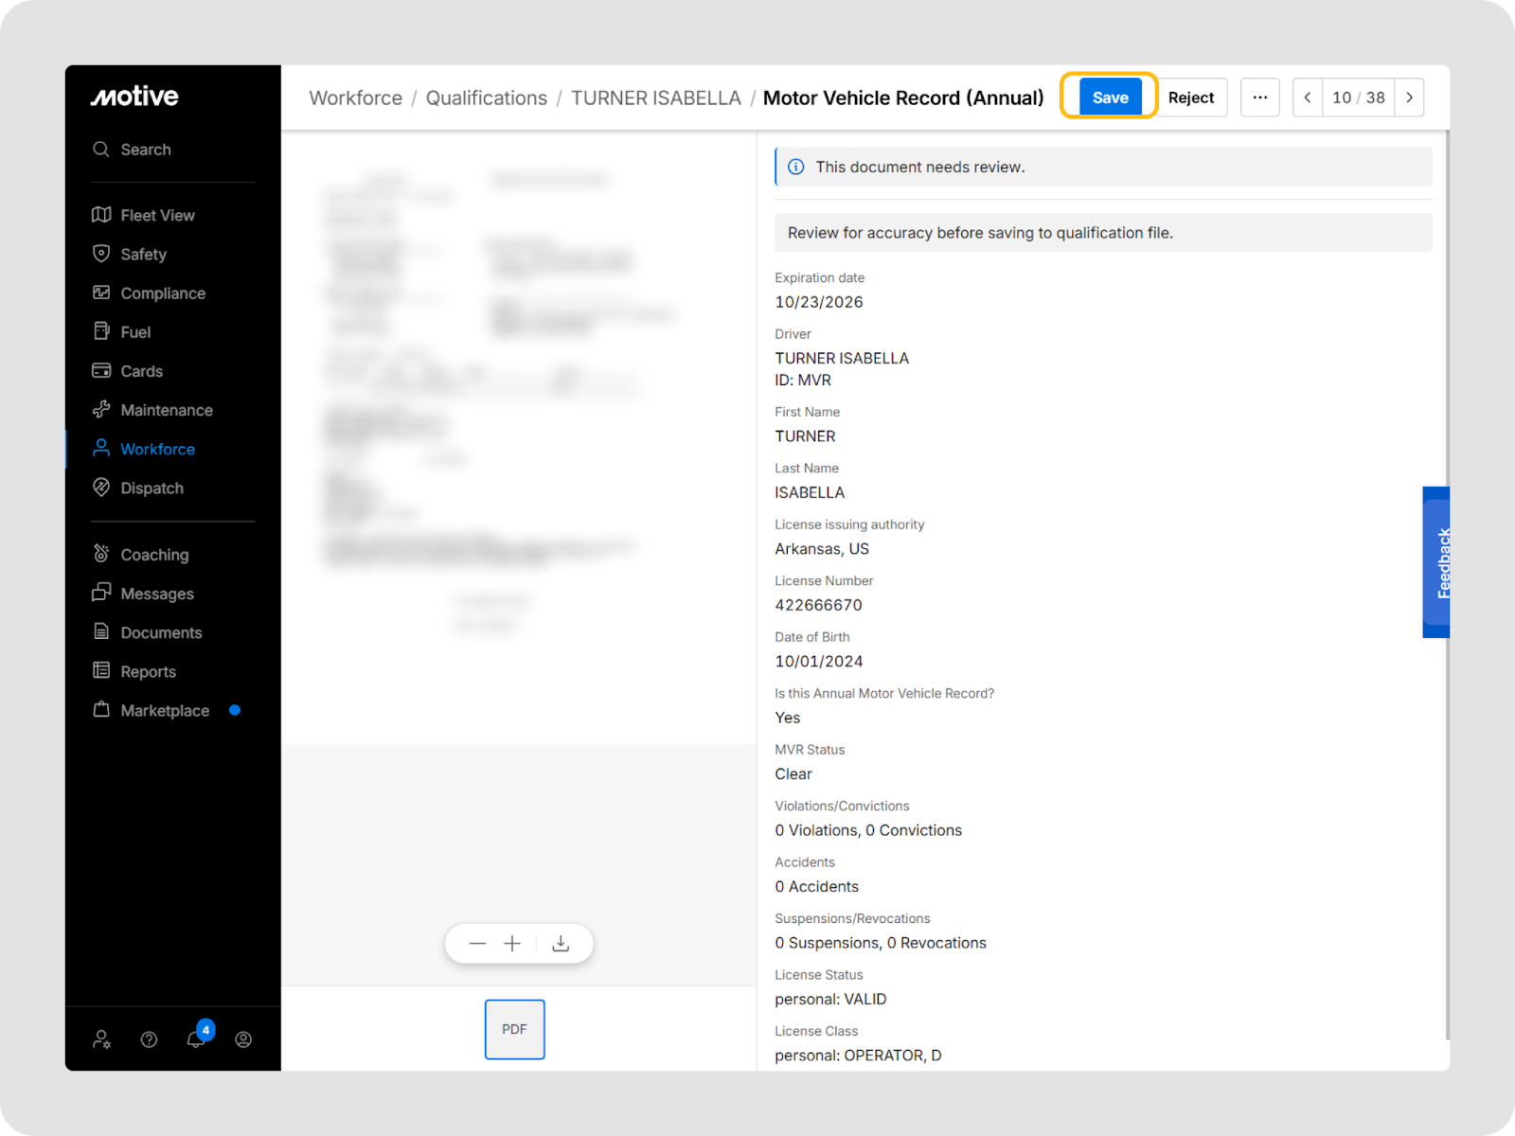Click the zoom out minus icon
This screenshot has width=1515, height=1136.
[477, 944]
